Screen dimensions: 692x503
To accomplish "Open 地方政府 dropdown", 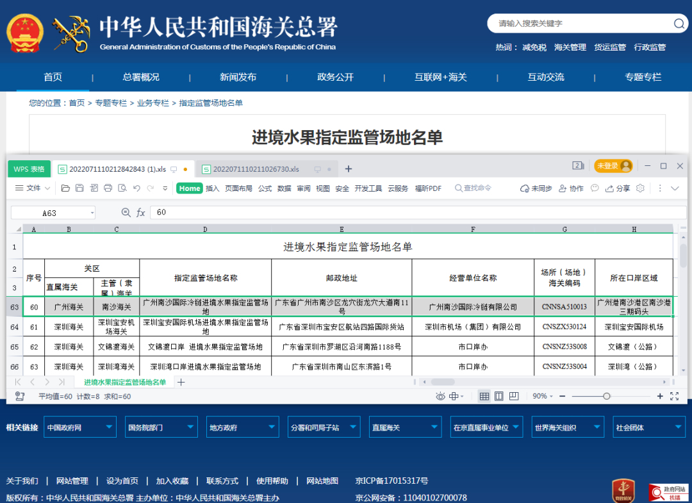I will point(242,427).
